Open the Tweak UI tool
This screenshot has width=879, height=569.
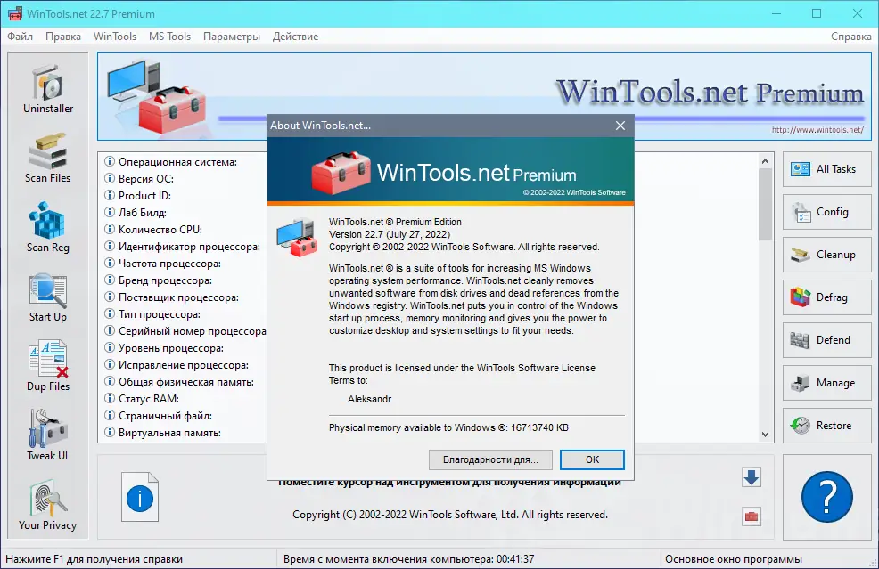48,435
